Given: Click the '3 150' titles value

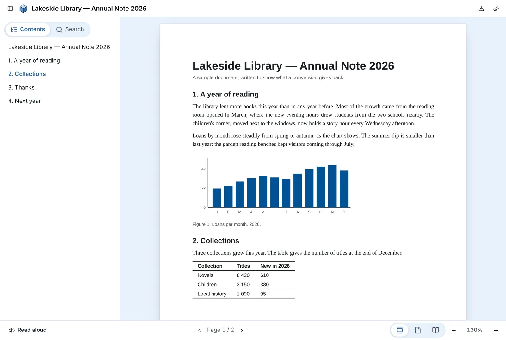Looking at the screenshot, I should tap(243, 285).
